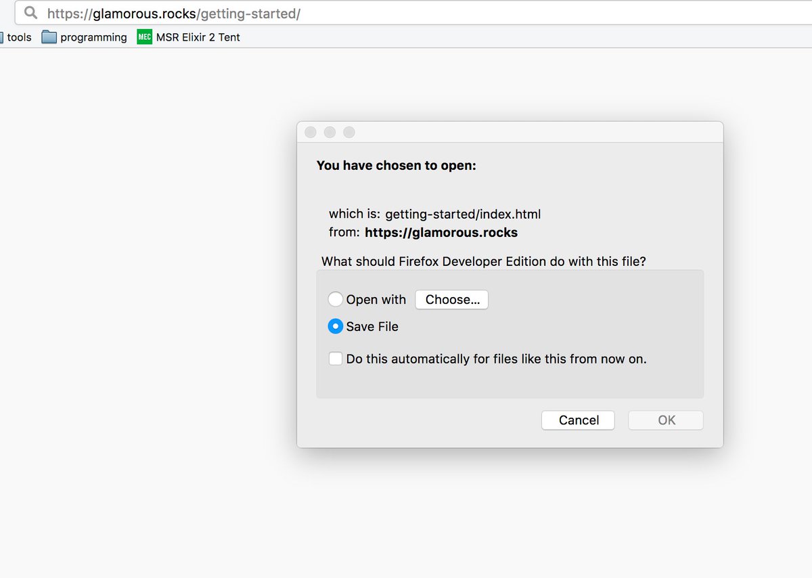Click the https://glamorous.rocks source text

tap(441, 233)
